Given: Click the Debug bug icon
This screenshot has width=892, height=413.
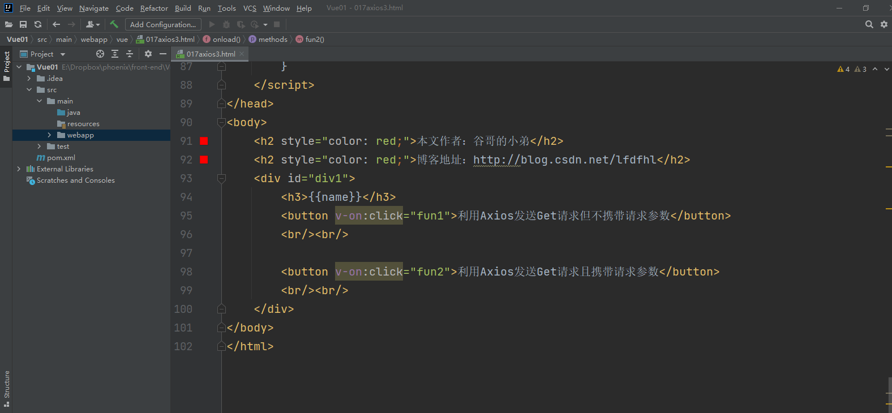Looking at the screenshot, I should coord(226,24).
